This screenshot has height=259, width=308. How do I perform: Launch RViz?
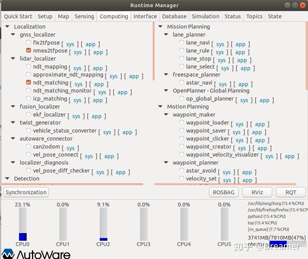point(257,192)
